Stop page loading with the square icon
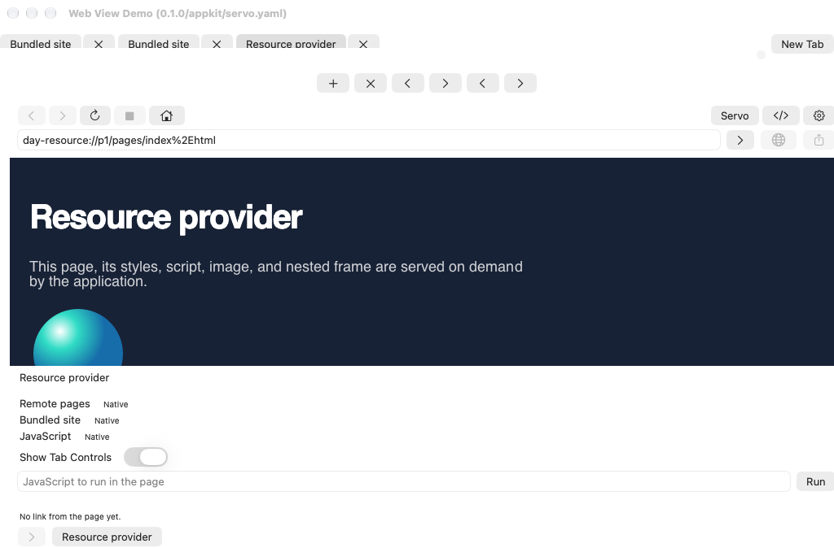The width and height of the screenshot is (834, 548). point(129,115)
